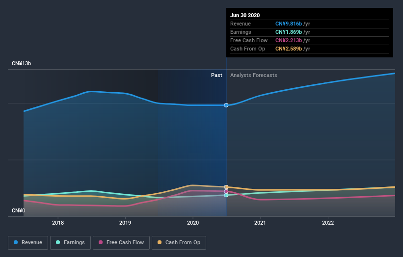Viewport: 403px width, 257px height.
Task: Click the blue Revenue dot in legend
Action: coord(16,242)
